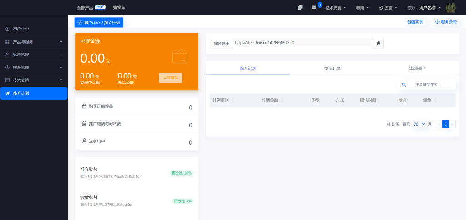
Task: Click the copy windows icon in top bar
Action: coord(300,7)
